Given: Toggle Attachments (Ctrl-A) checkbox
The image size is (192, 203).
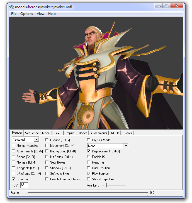Looking at the screenshot, I should tap(13, 151).
